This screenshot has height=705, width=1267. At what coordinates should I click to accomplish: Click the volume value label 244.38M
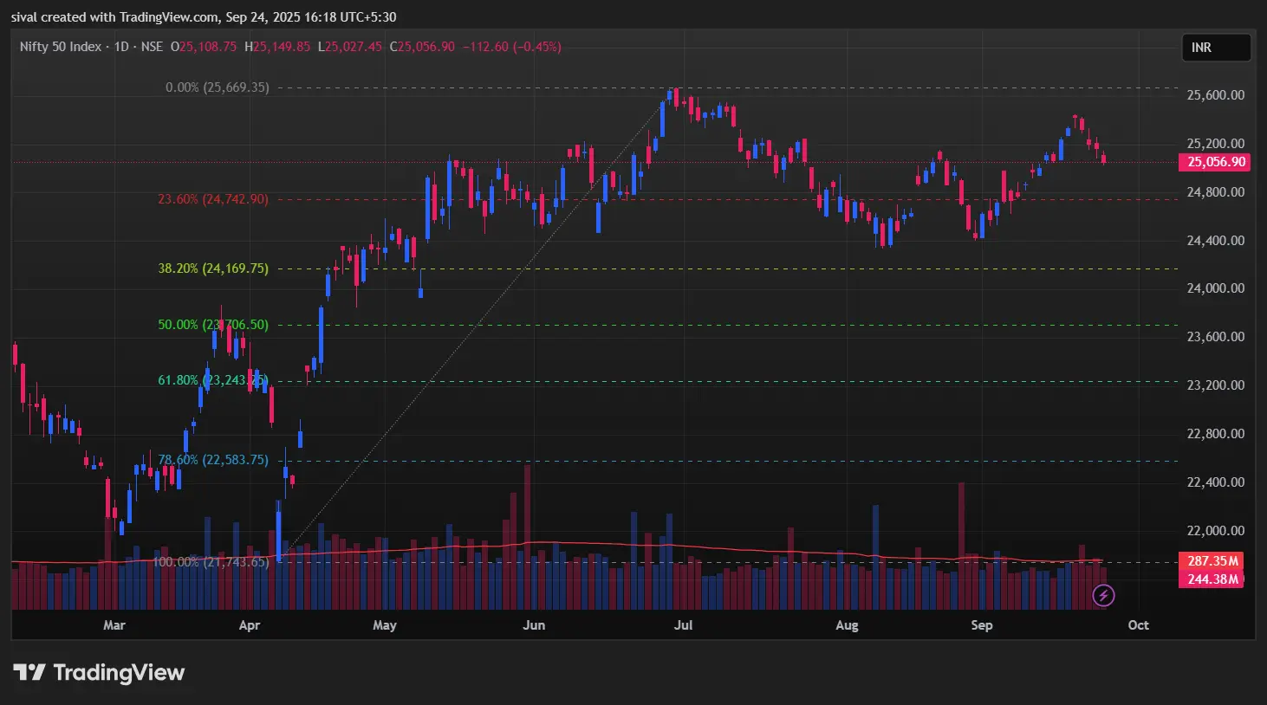coord(1212,579)
